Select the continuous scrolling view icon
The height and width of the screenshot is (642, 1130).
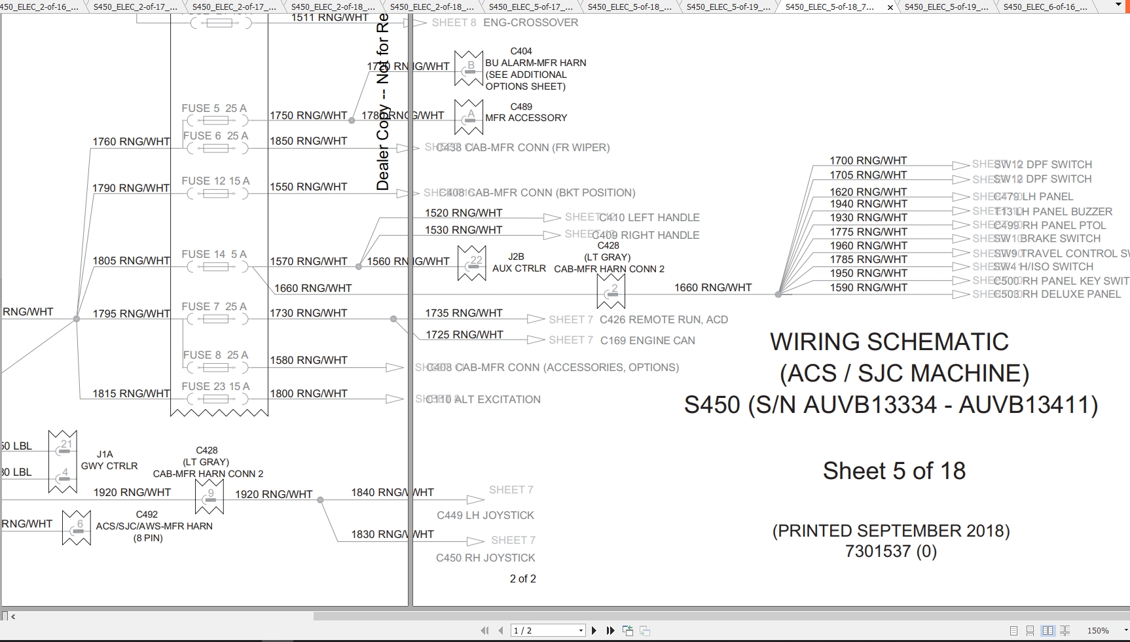(1030, 630)
